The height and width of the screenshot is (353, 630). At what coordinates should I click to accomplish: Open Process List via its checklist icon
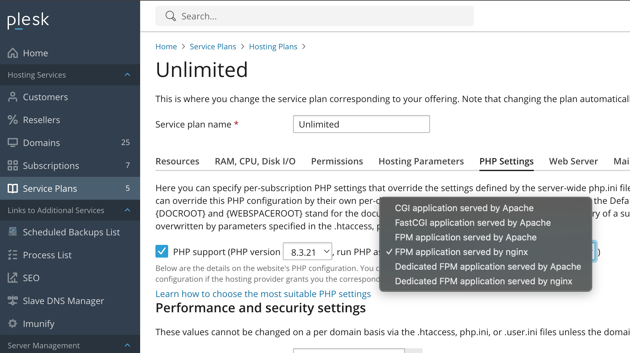click(x=13, y=255)
